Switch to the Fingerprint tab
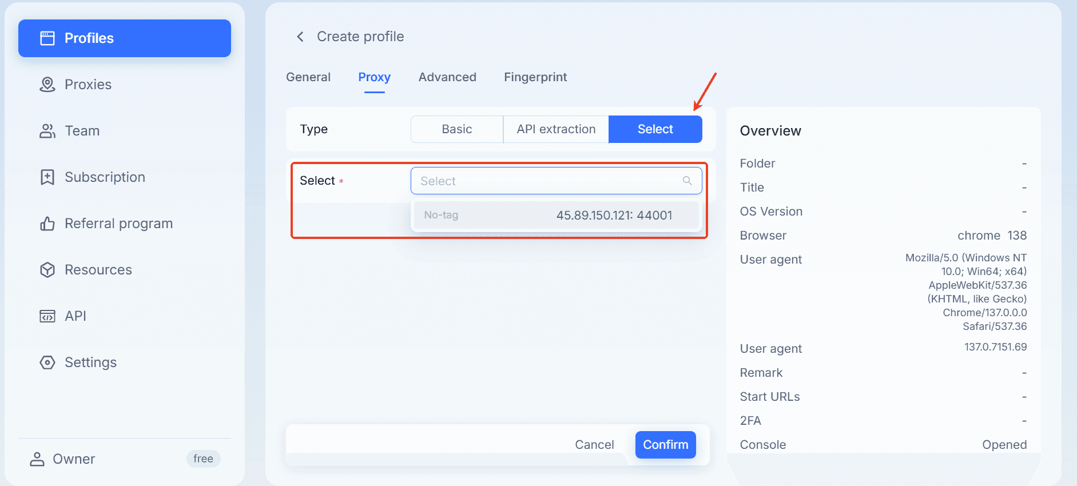 tap(535, 77)
